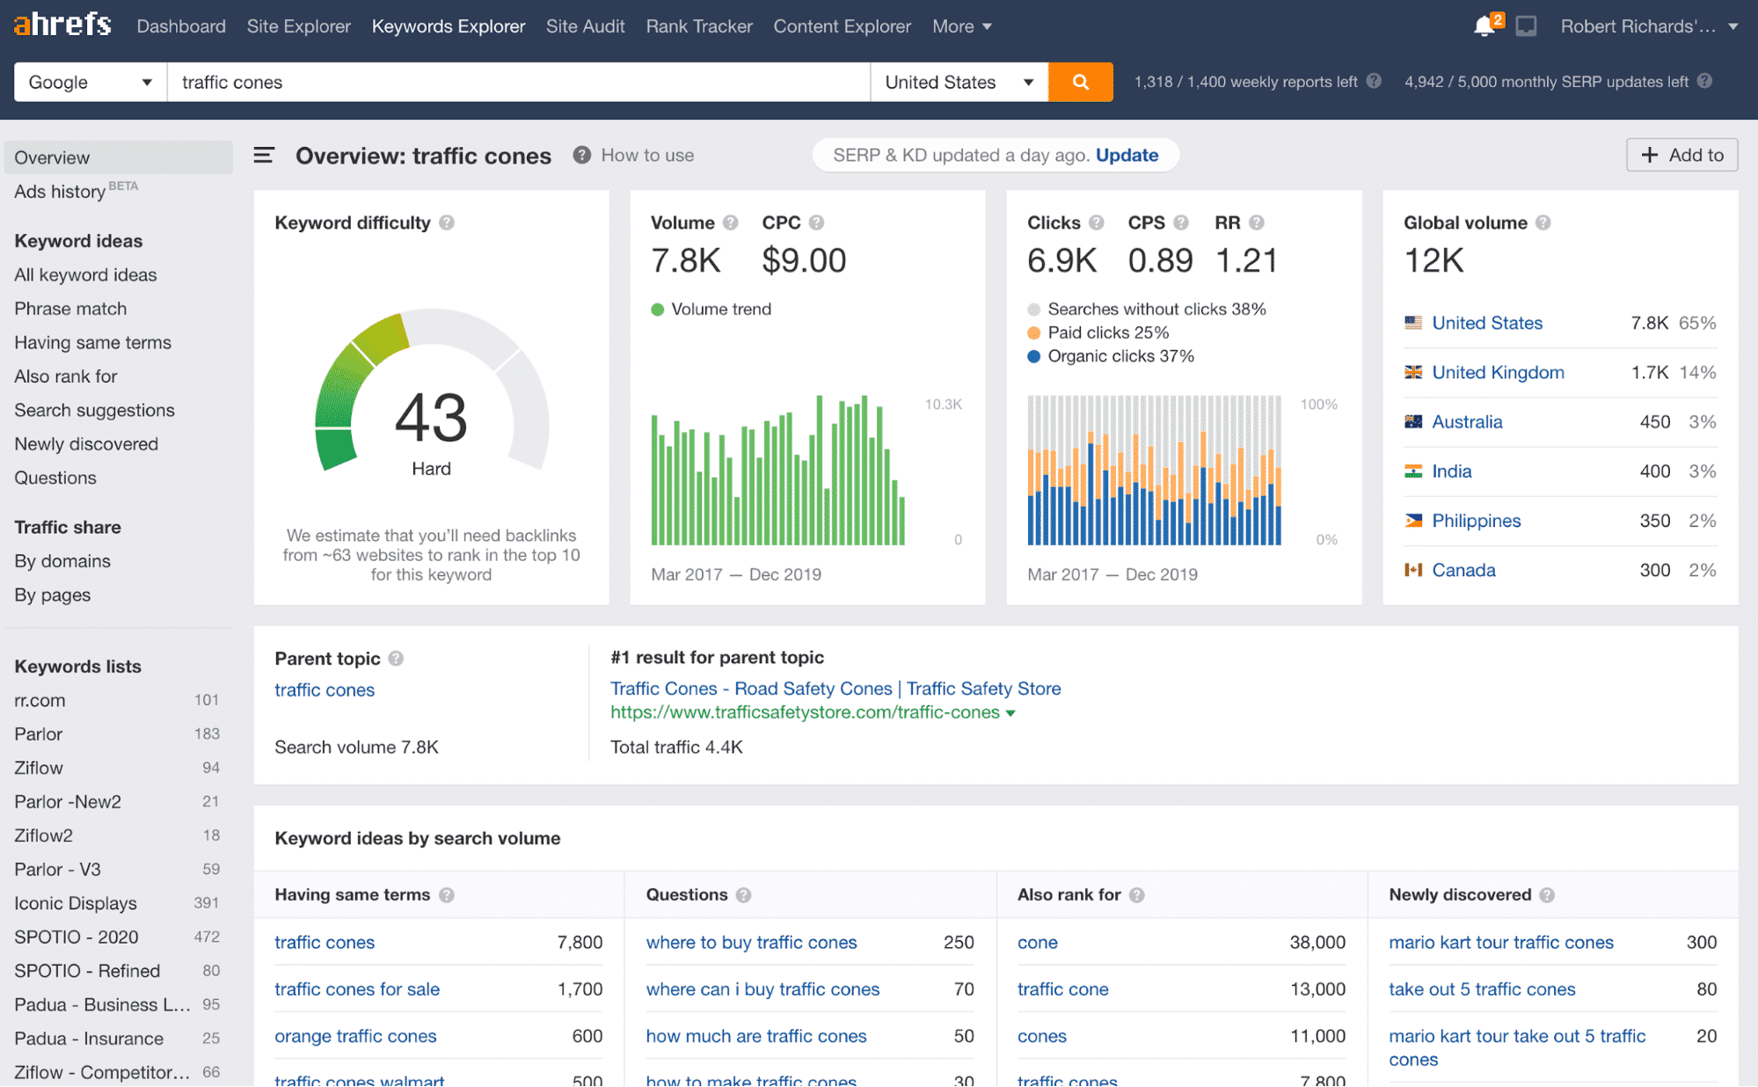Click the Add to button
1758x1087 pixels.
point(1681,155)
